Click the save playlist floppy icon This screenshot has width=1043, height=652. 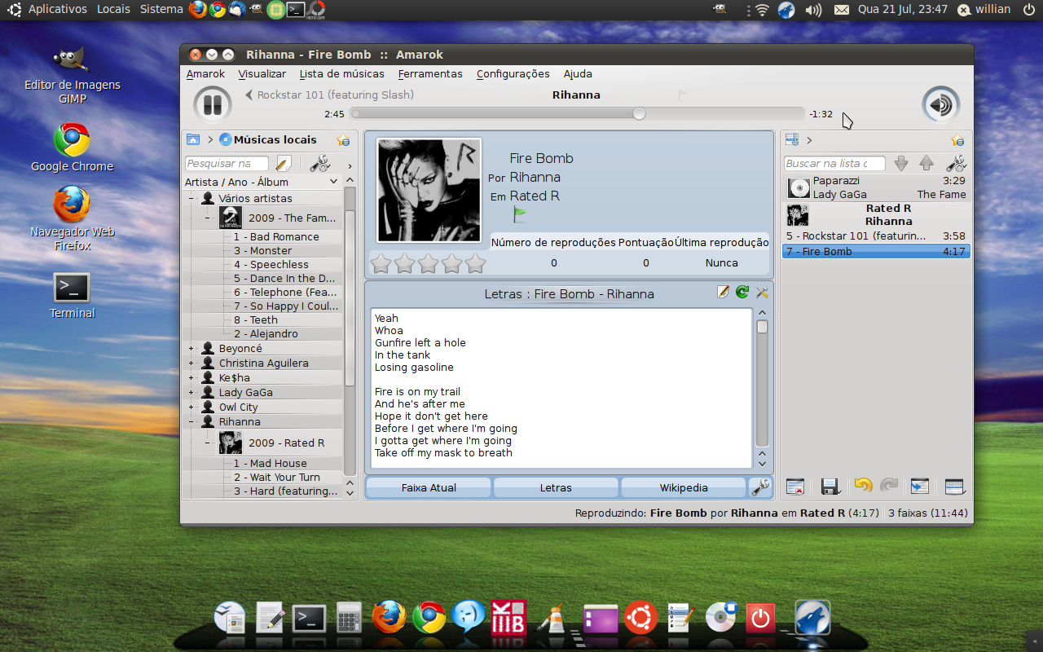pos(830,487)
